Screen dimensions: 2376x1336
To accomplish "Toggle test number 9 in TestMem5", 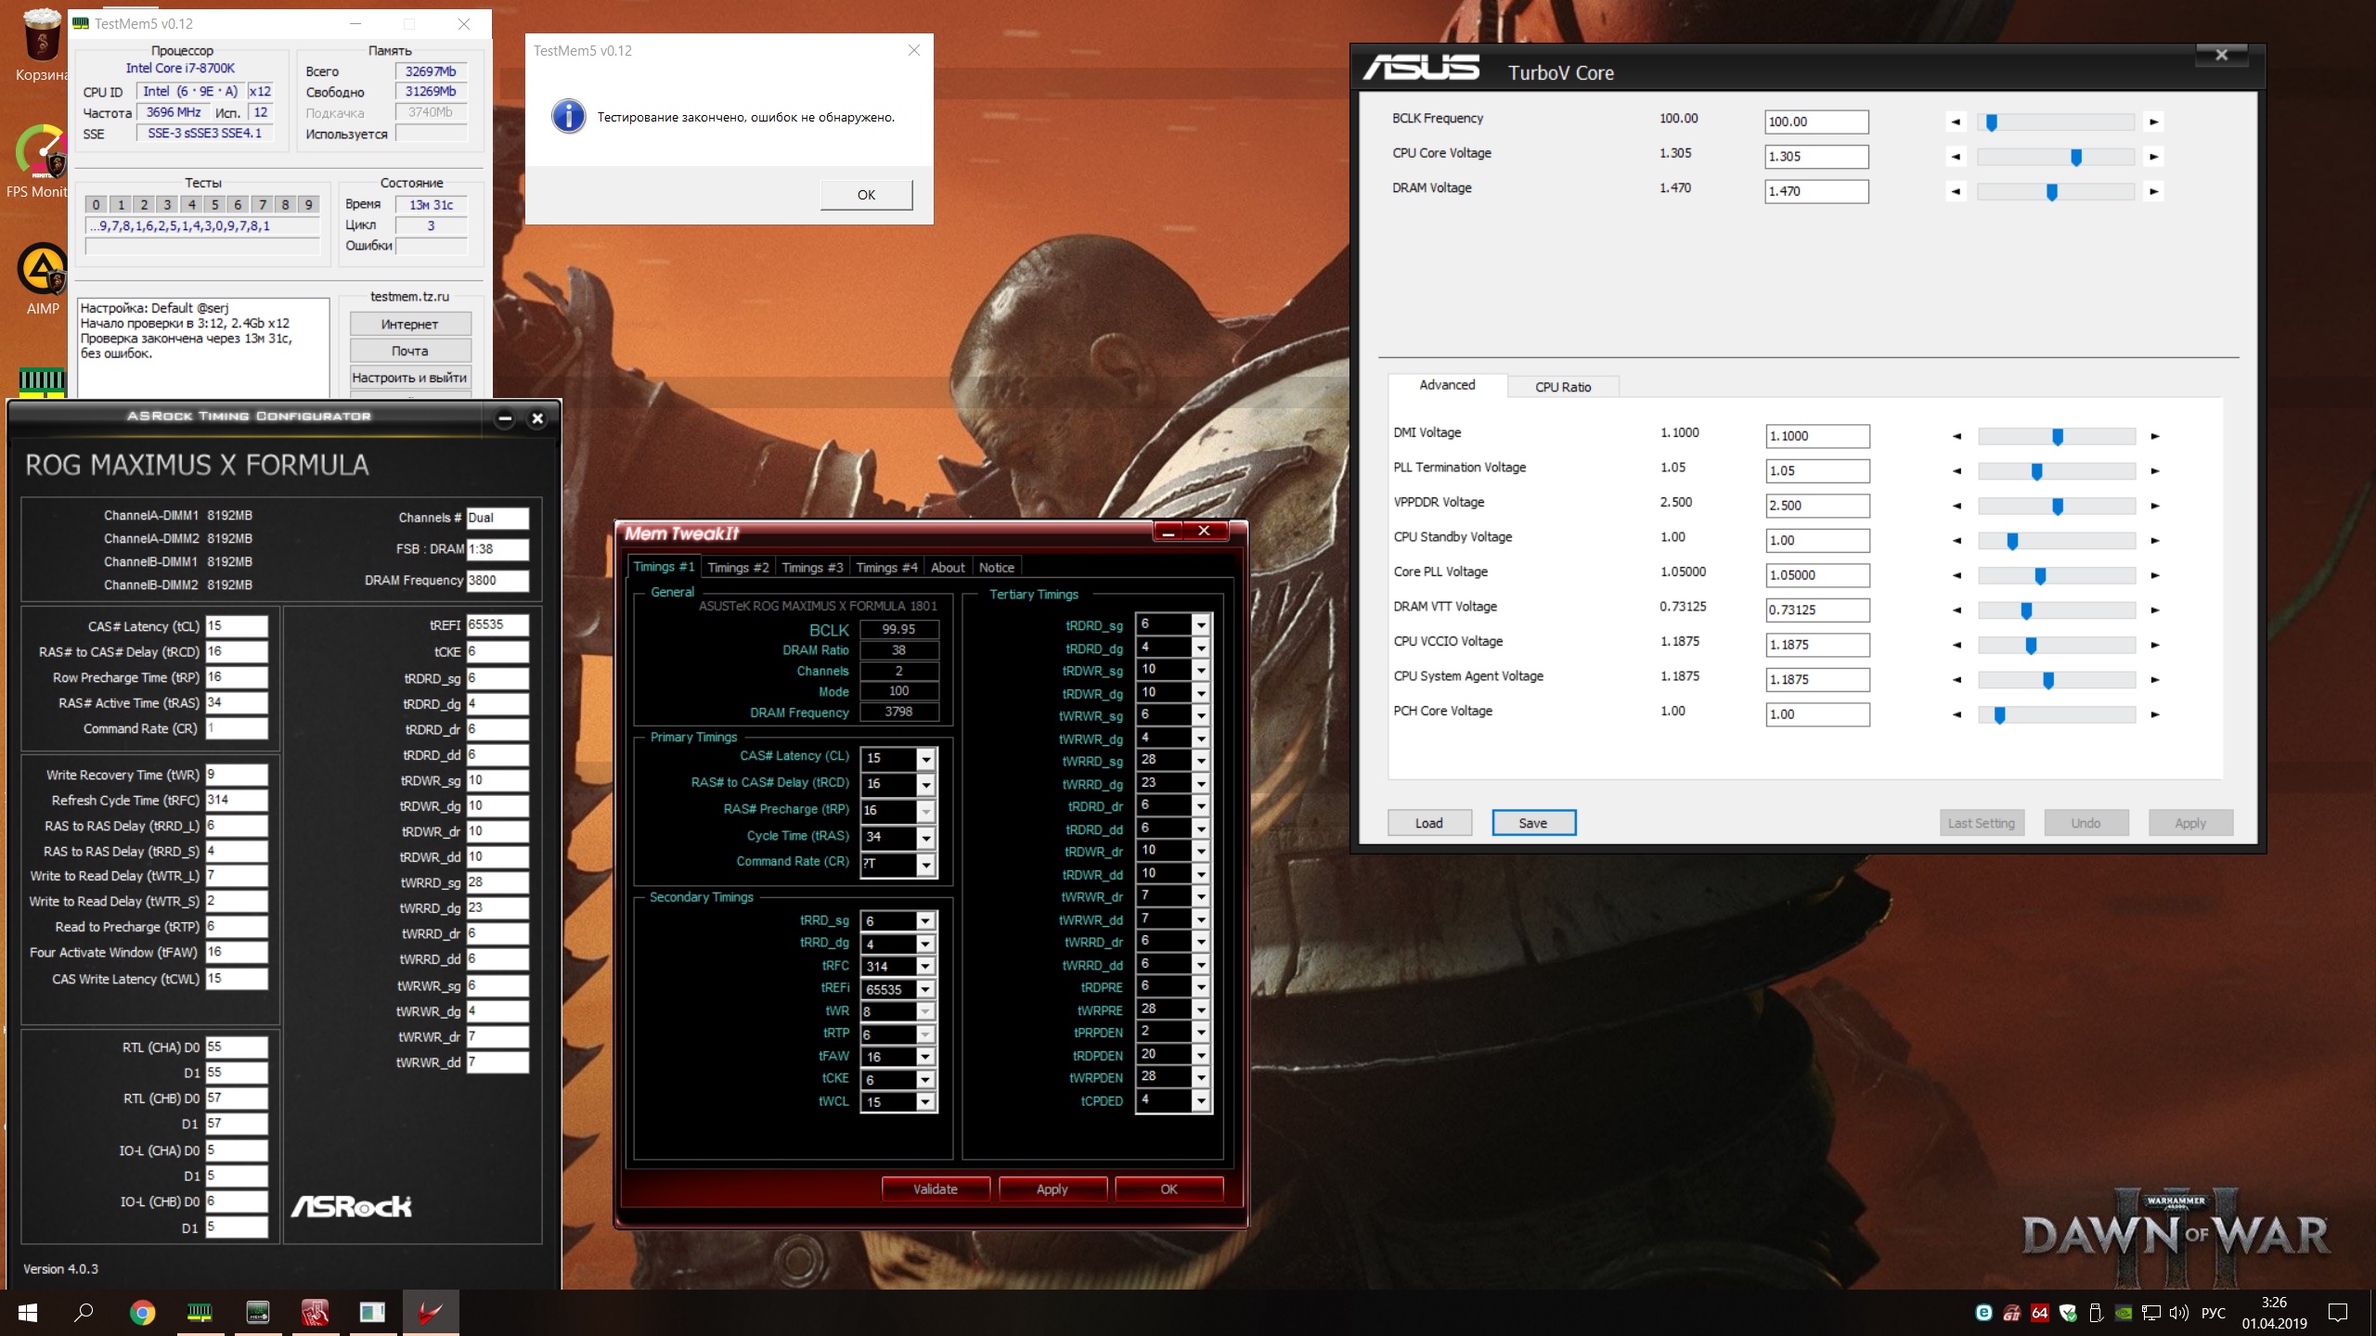I will pos(309,205).
